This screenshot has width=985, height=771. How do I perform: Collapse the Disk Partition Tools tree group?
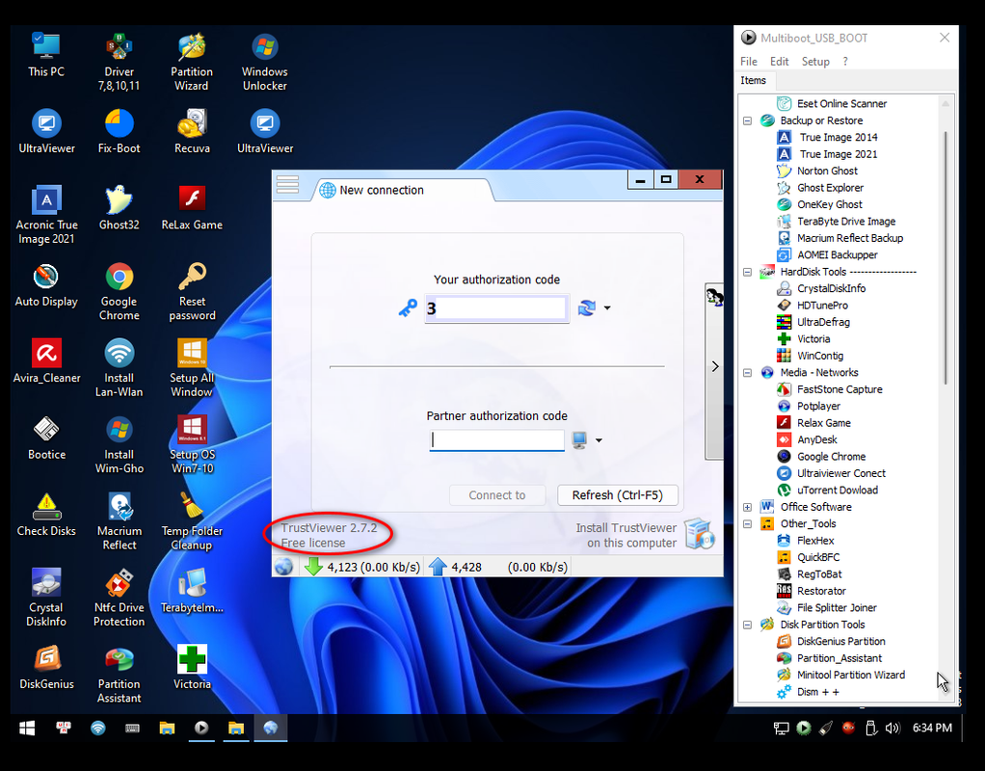click(748, 625)
